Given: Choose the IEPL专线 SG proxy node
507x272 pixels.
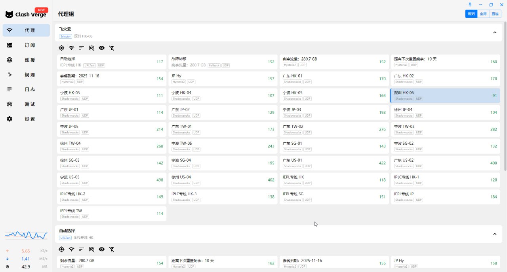Looking at the screenshot, I should coord(328,197).
